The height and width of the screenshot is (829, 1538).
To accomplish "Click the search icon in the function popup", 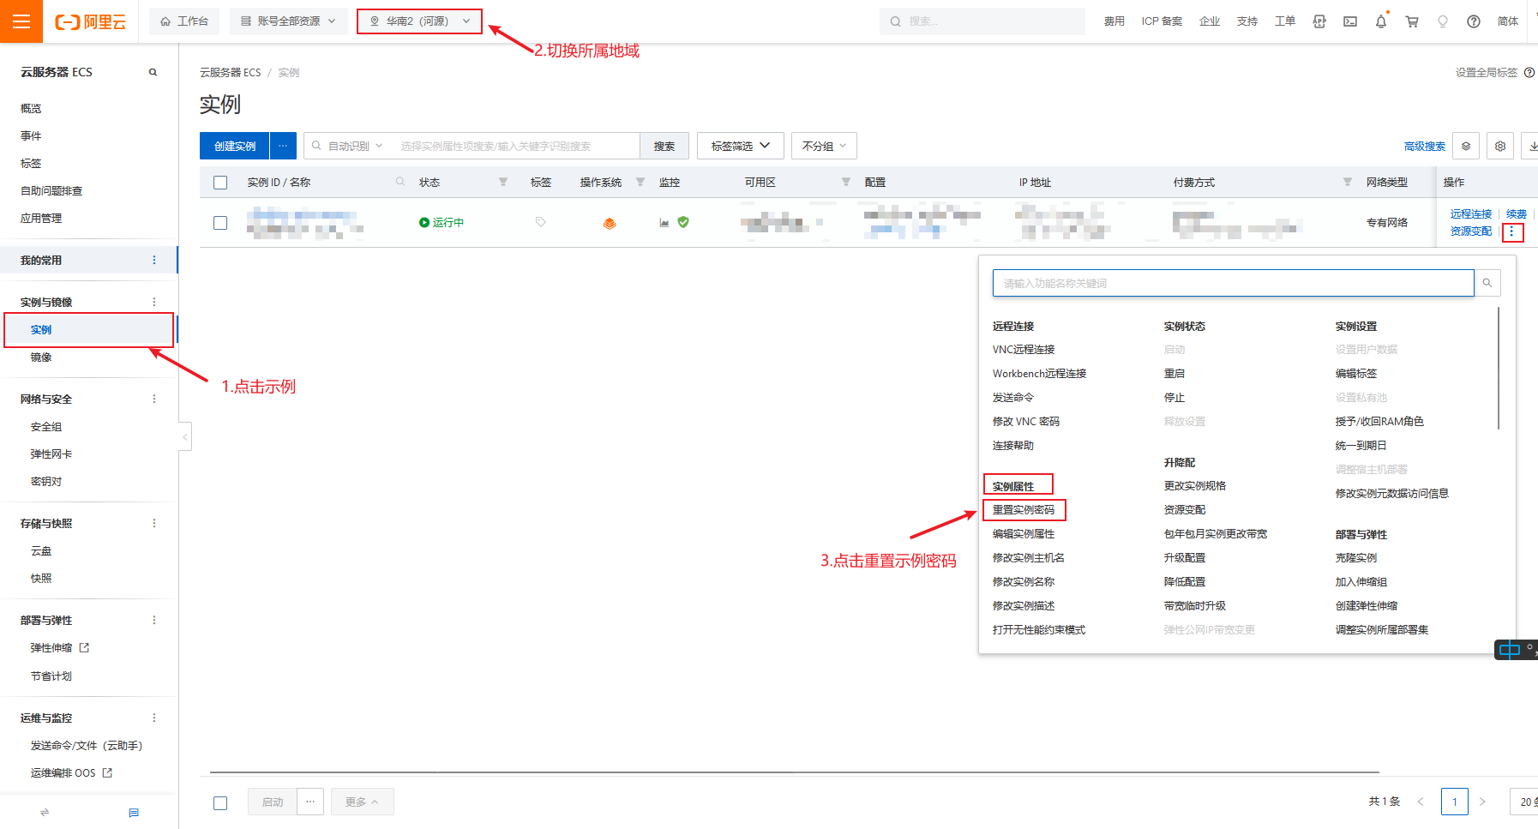I will 1487,283.
